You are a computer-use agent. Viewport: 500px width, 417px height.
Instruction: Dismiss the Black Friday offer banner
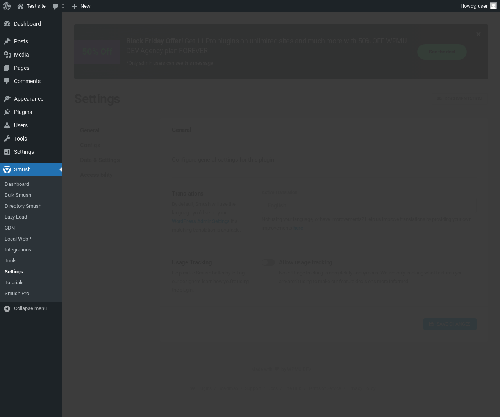coord(479,34)
